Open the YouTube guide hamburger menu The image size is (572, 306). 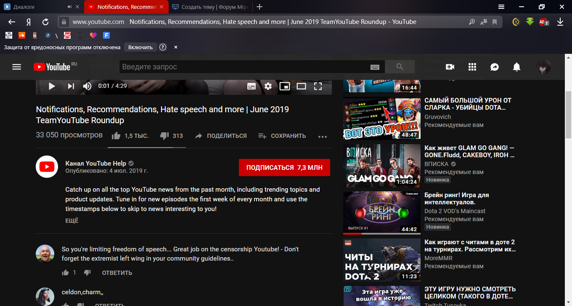coord(16,67)
